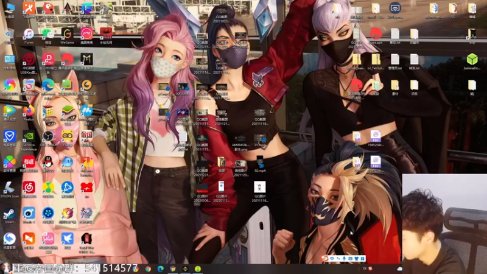Launch the Microsoft Edge desktop shortcut
The width and height of the screenshot is (487, 274).
click(x=48, y=85)
